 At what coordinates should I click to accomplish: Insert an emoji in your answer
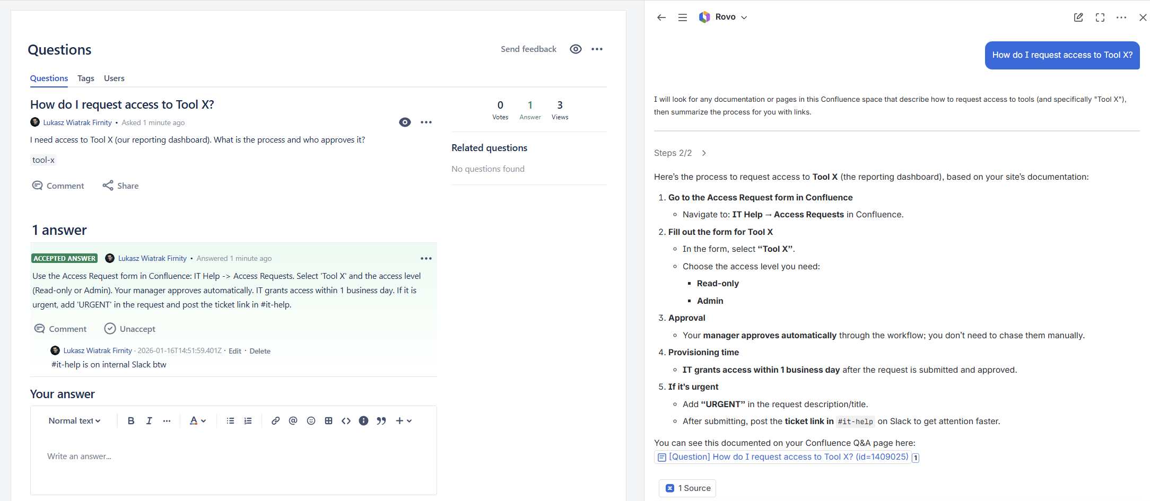coord(311,420)
